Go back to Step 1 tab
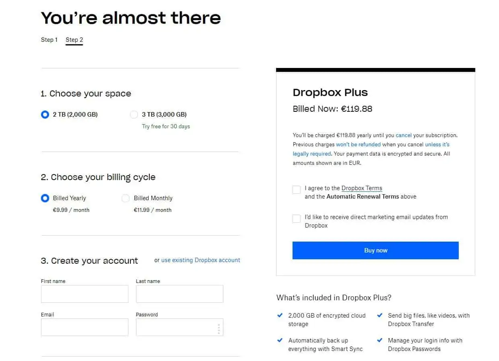 point(49,40)
